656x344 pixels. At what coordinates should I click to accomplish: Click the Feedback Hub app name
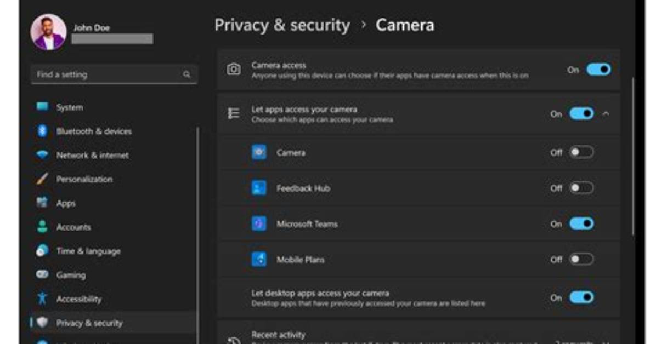303,188
